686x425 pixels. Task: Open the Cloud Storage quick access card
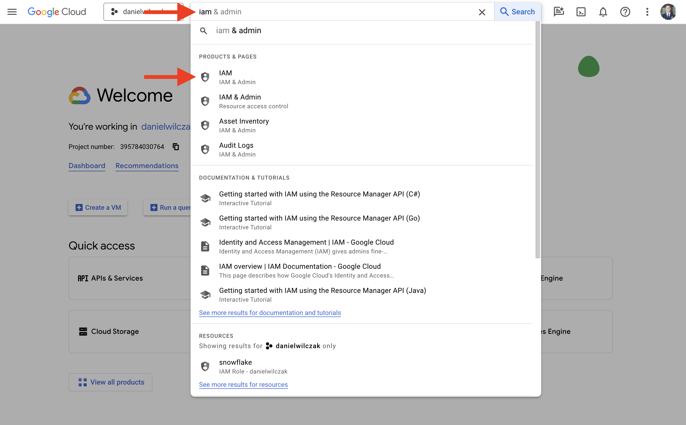point(130,332)
